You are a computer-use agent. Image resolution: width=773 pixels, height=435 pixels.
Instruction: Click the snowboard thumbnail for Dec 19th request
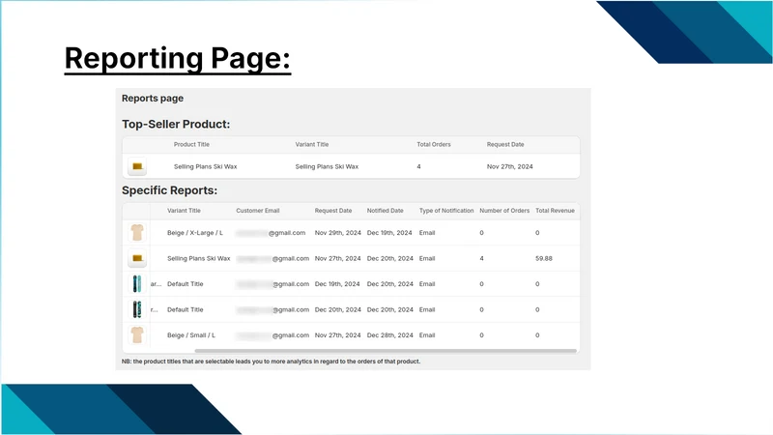coord(137,283)
